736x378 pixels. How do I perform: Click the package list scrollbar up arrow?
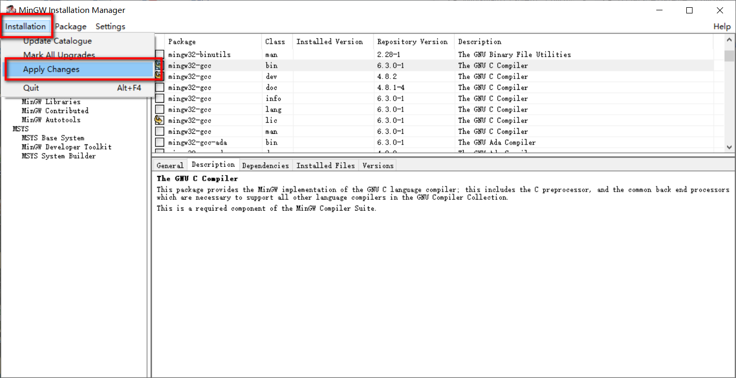click(729, 40)
